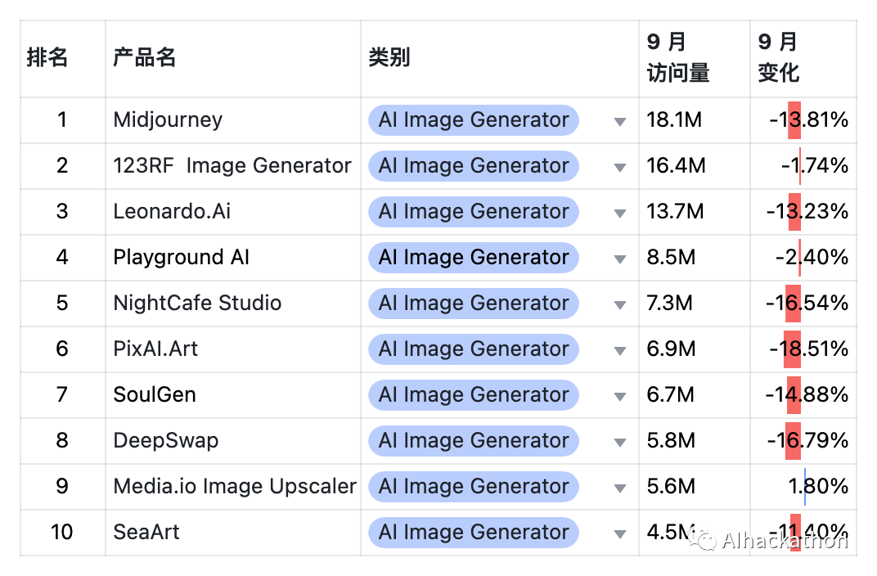Image resolution: width=877 pixels, height=576 pixels.
Task: Click the 13.7M visits cell
Action: pos(694,212)
